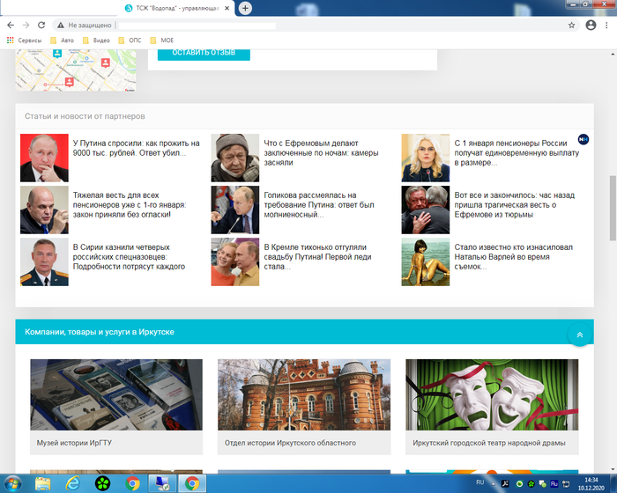Switch to the active Chrome taskbar window
The width and height of the screenshot is (617, 493).
[x=192, y=483]
